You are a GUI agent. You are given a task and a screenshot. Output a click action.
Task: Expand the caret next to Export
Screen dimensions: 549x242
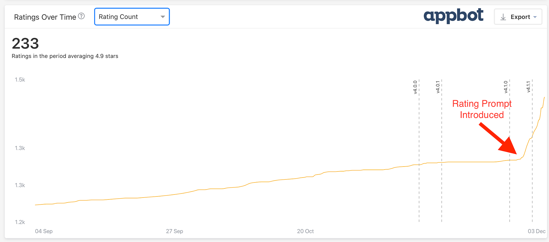click(535, 17)
